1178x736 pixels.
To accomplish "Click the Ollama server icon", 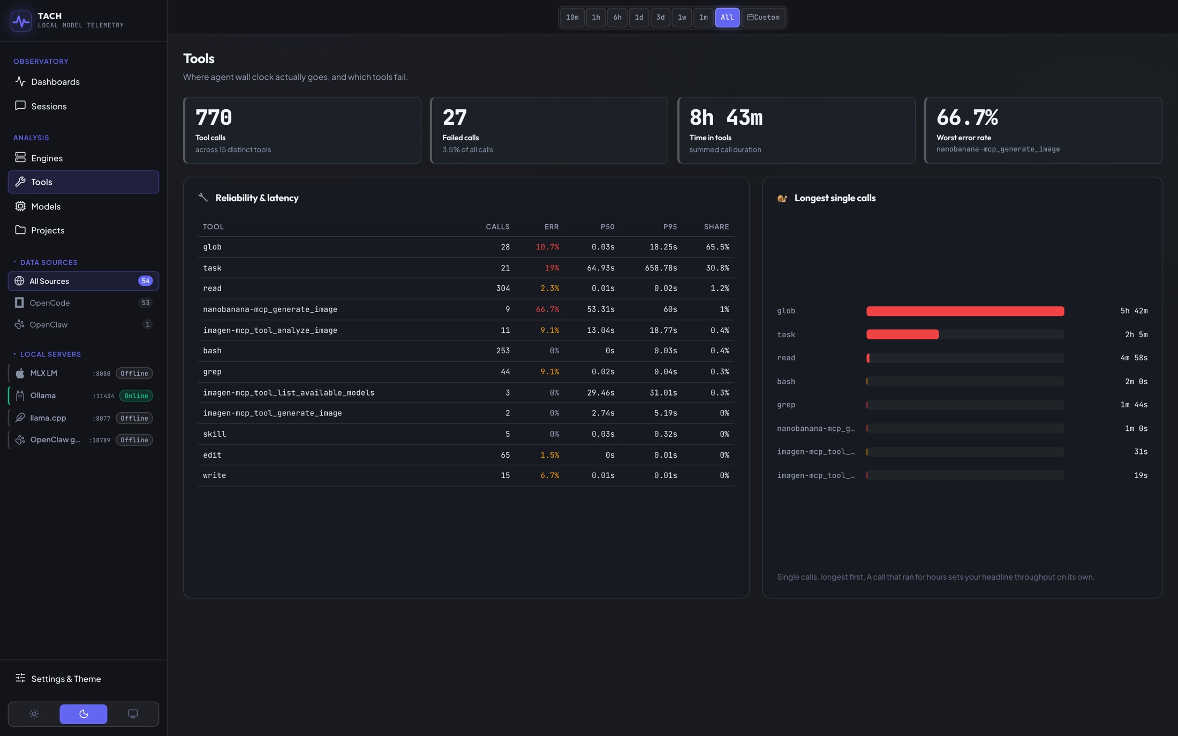I will 20,396.
